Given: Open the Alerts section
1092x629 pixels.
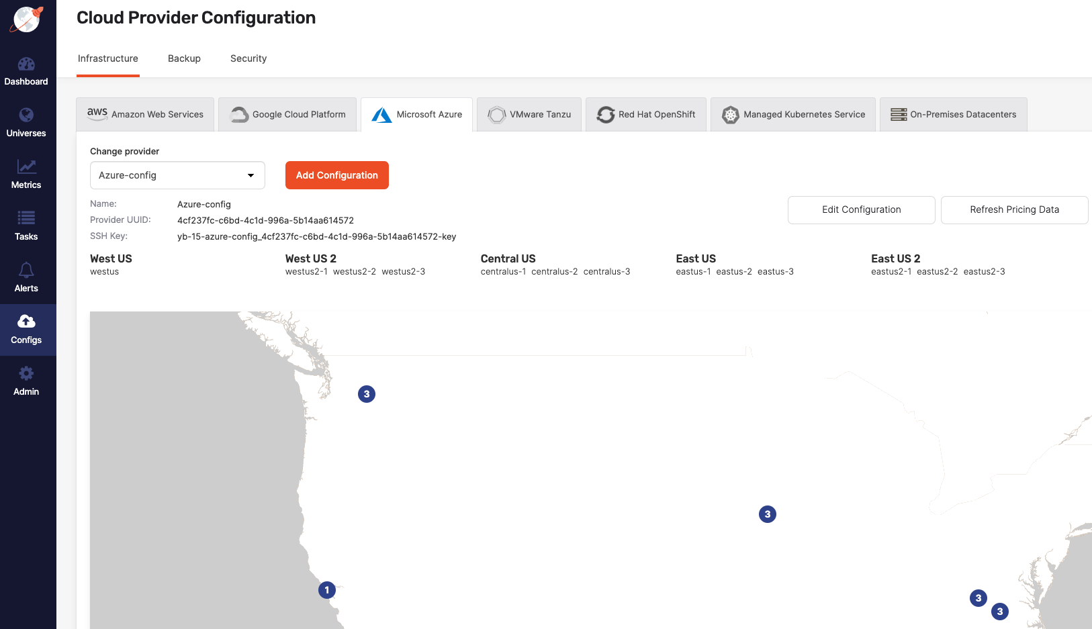Looking at the screenshot, I should coord(26,279).
